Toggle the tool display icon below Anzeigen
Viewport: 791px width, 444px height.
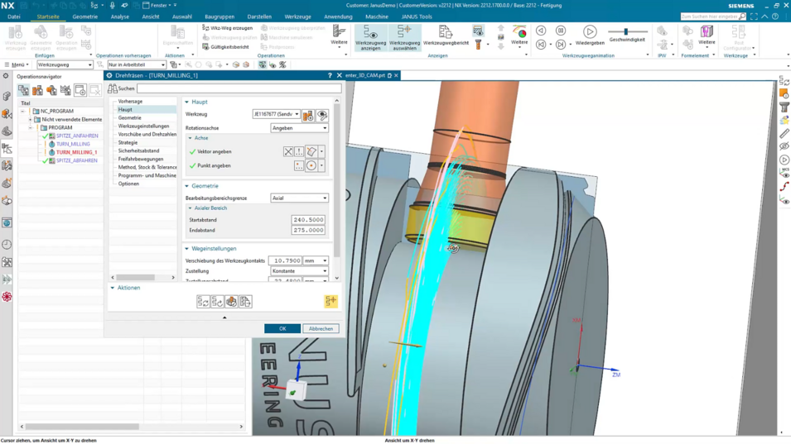[x=478, y=45]
